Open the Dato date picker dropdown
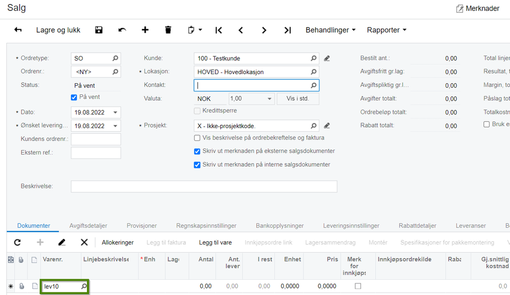This screenshot has width=510, height=295. point(115,112)
